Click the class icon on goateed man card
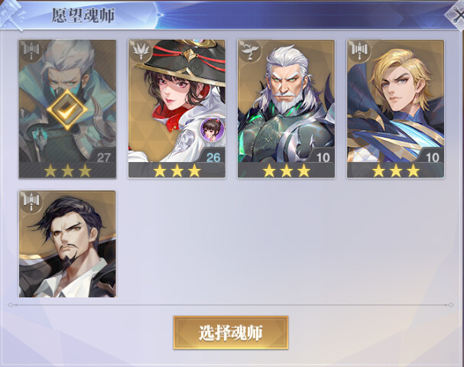 (31, 201)
